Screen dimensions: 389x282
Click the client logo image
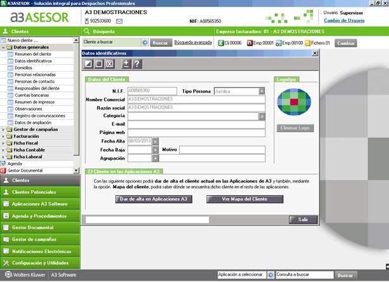pyautogui.click(x=294, y=102)
